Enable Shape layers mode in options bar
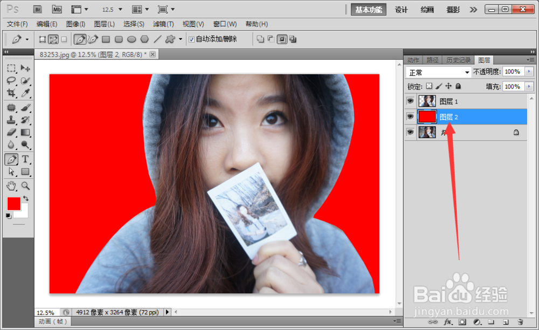Image resolution: width=539 pixels, height=330 pixels. (x=42, y=39)
